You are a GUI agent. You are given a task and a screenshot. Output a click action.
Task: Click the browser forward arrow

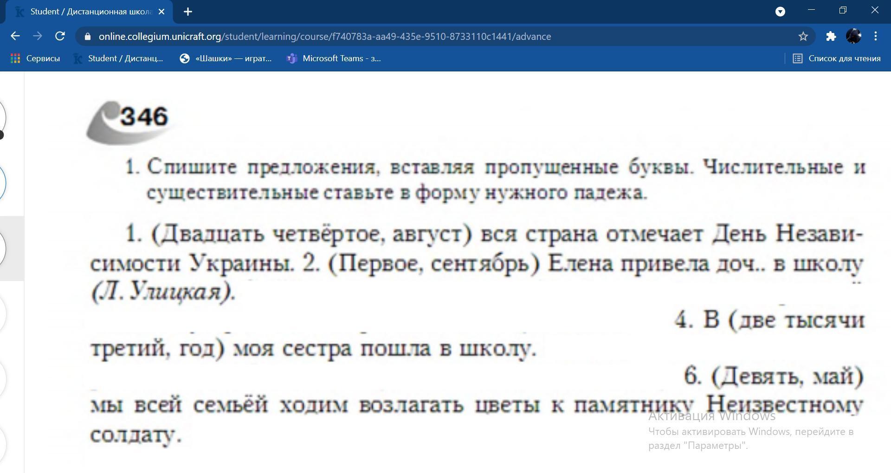click(38, 36)
